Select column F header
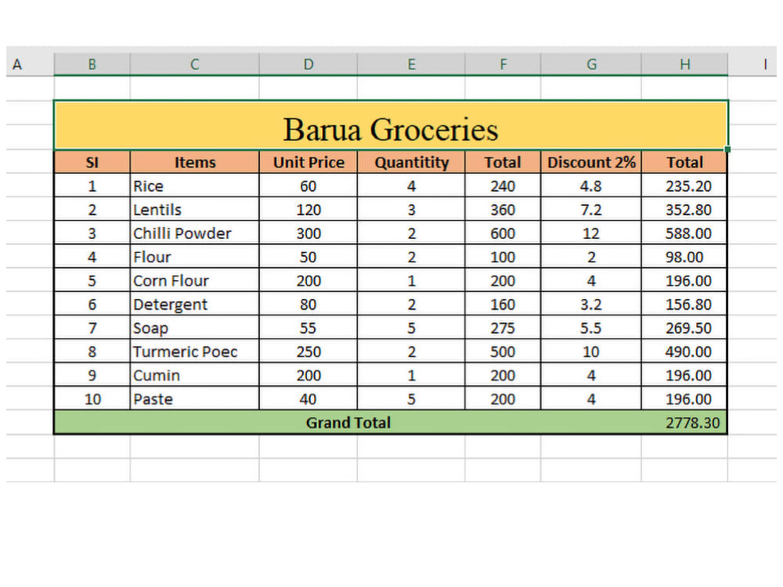The width and height of the screenshot is (783, 587). tap(503, 64)
